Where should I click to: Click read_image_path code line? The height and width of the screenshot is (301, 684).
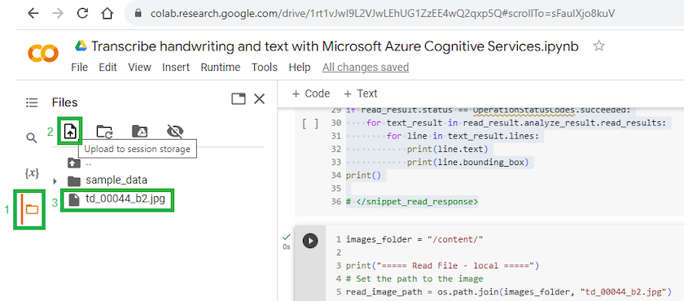tap(508, 291)
